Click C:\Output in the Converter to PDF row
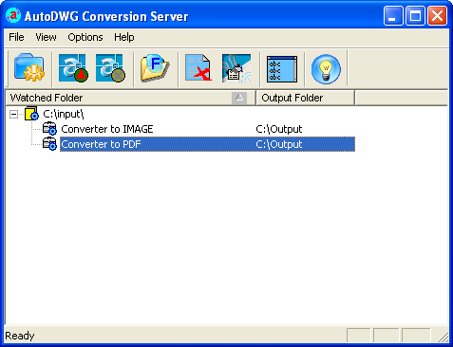The height and width of the screenshot is (347, 453). [279, 144]
